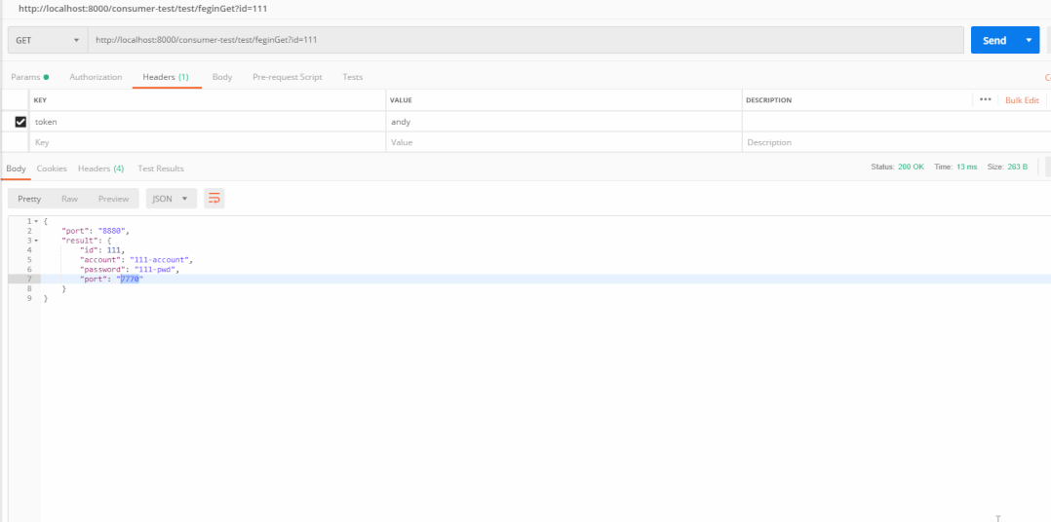Click the andy header value cell
Image resolution: width=1051 pixels, height=522 pixels.
pyautogui.click(x=564, y=122)
